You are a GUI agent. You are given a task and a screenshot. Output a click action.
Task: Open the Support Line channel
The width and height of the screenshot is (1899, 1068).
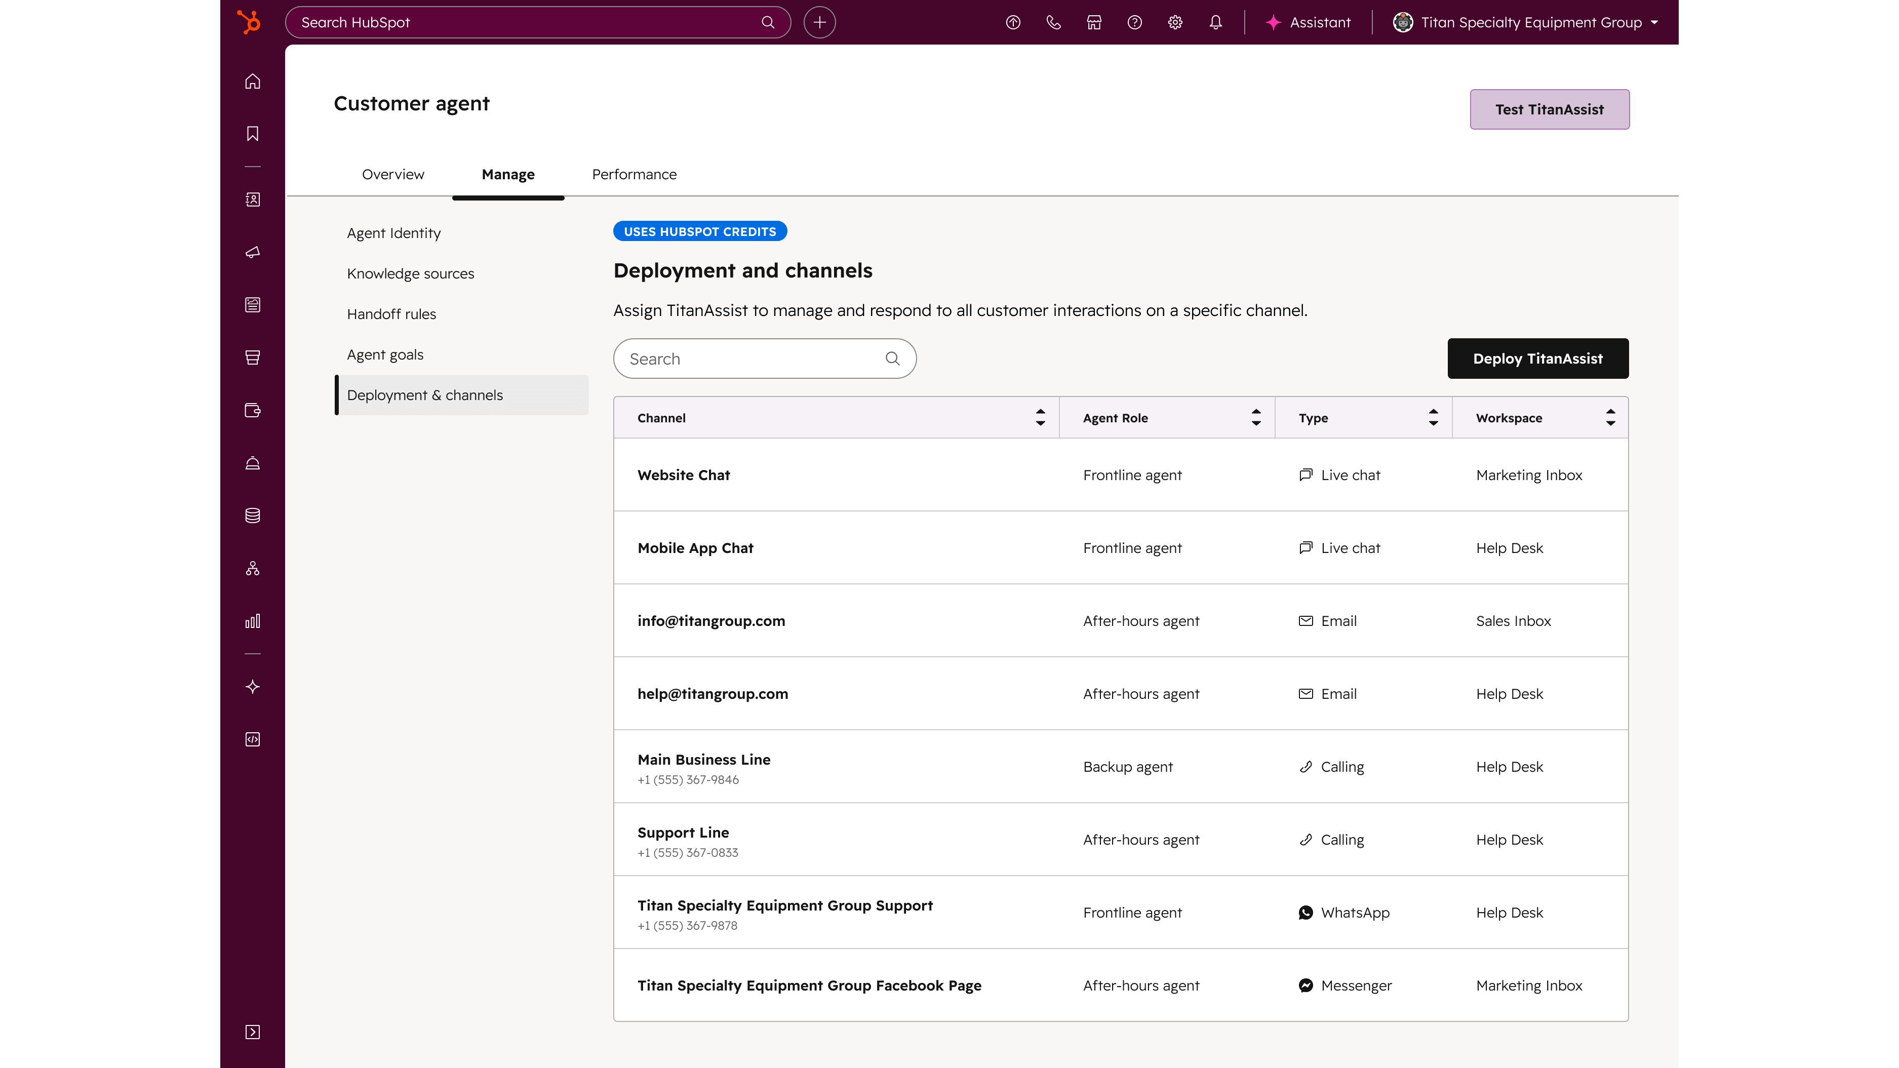click(683, 833)
